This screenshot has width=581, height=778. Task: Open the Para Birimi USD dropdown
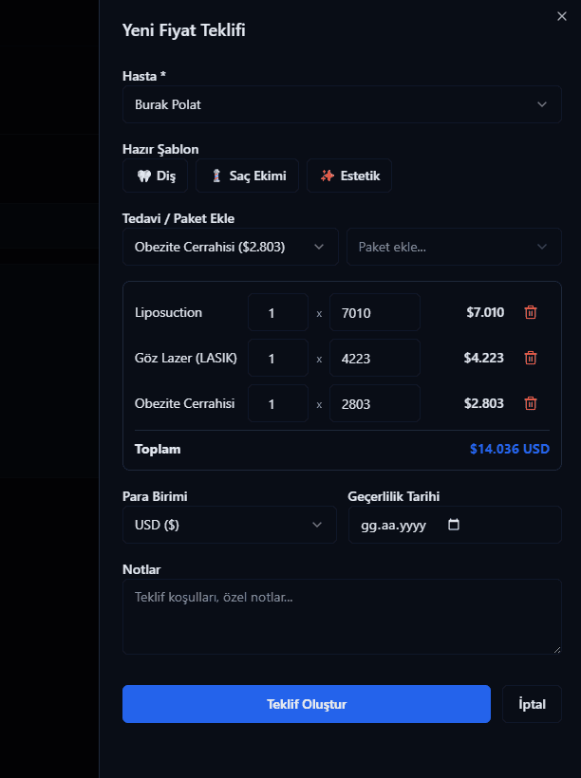point(230,525)
